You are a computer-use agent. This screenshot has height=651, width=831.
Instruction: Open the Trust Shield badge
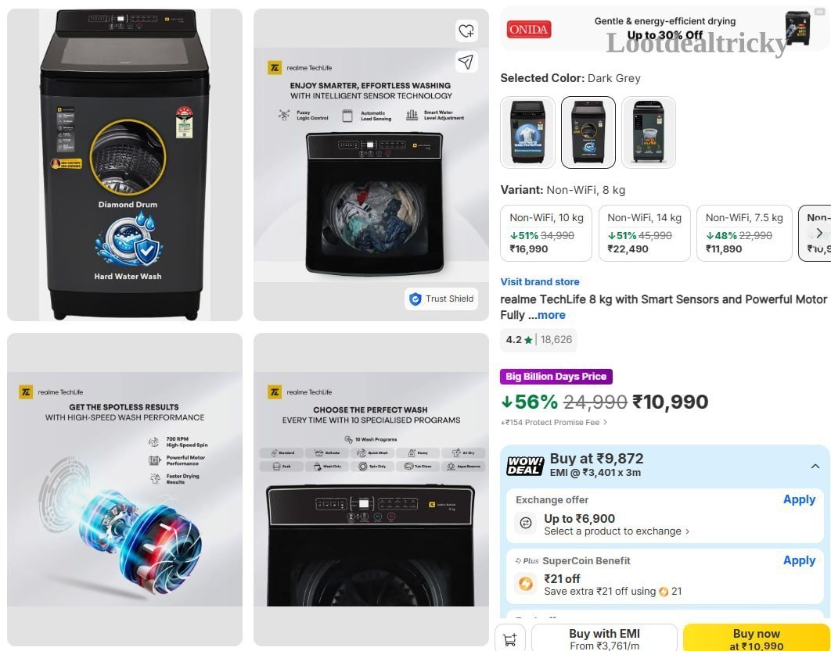[x=441, y=299]
